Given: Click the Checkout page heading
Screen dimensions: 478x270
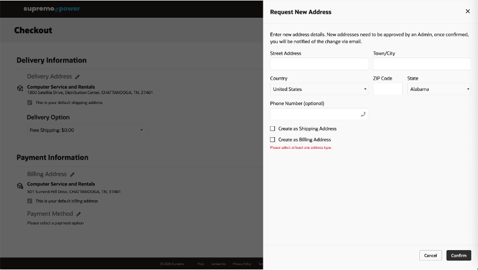Looking at the screenshot, I should pyautogui.click(x=33, y=30).
